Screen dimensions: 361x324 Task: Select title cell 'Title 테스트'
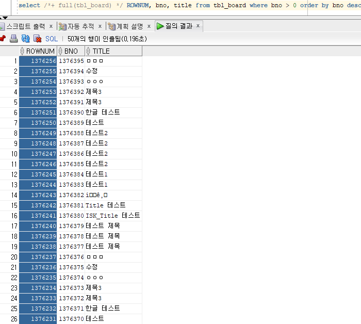tap(113, 205)
